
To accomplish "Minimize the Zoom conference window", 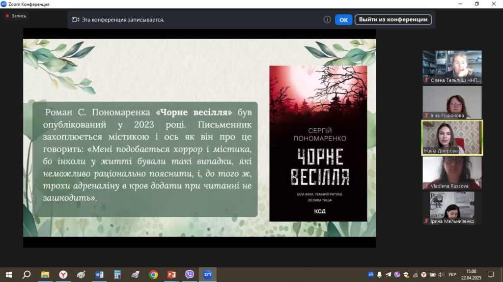I will [x=460, y=4].
